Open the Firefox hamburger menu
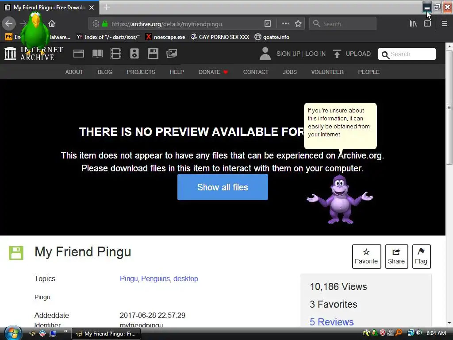The image size is (453, 340). (445, 24)
